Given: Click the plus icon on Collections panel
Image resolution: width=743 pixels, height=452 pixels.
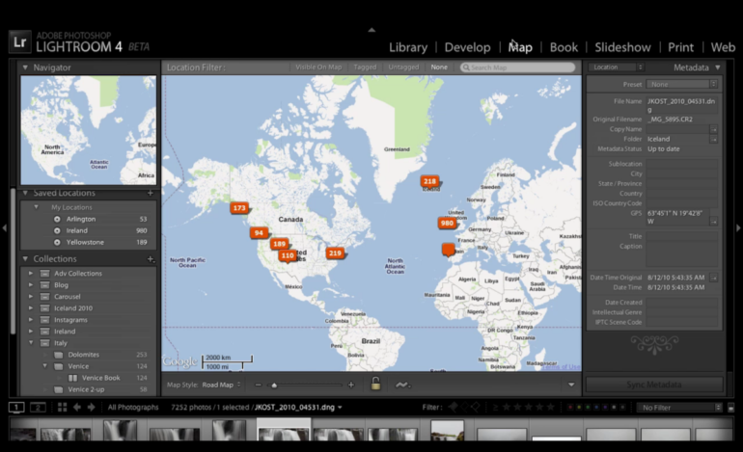Looking at the screenshot, I should click(x=150, y=259).
